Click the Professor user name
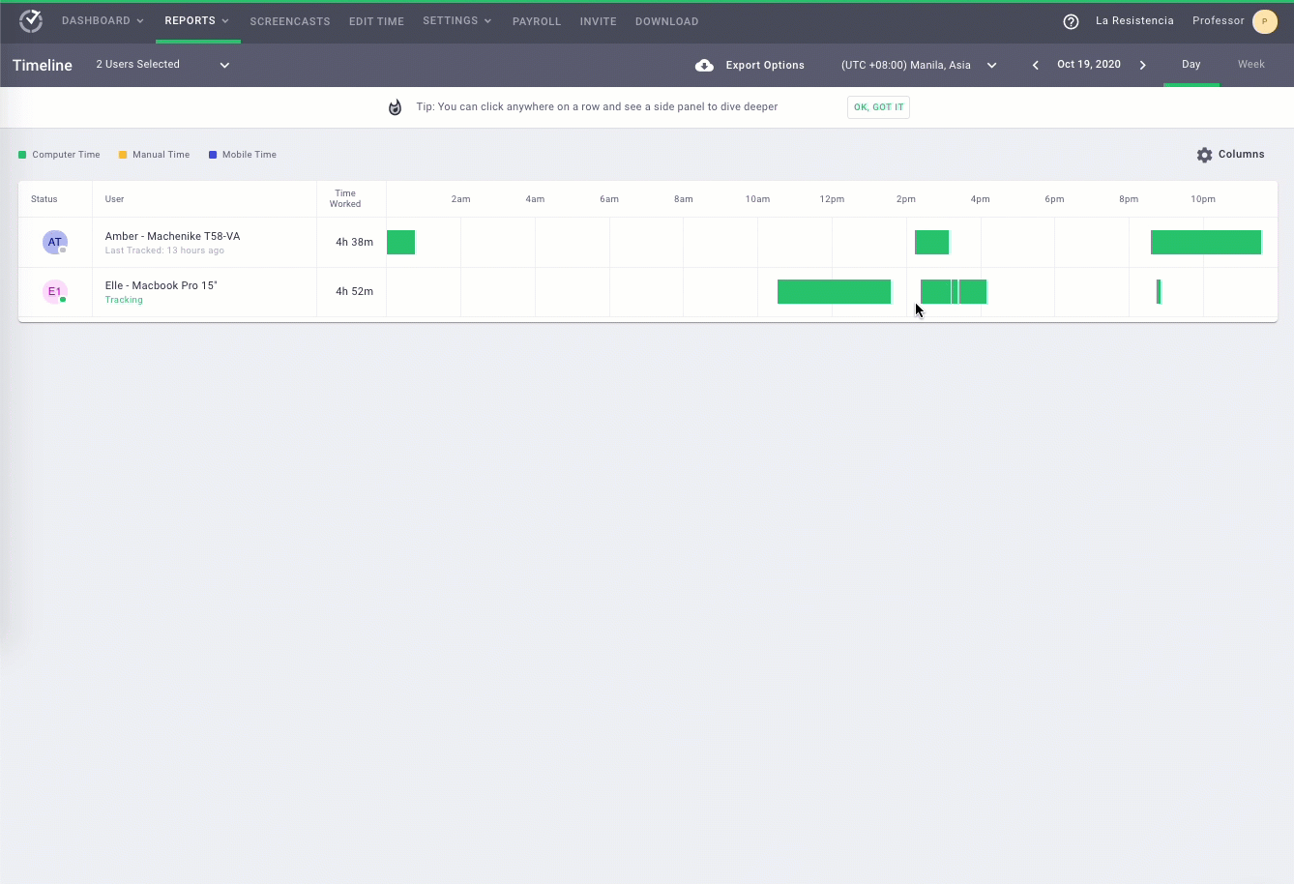 [1219, 21]
